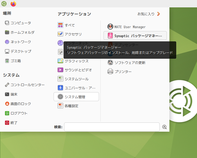The width and height of the screenshot is (197, 158).
Task: Click the ログアウト green exit icon
Action: click(x=7, y=113)
